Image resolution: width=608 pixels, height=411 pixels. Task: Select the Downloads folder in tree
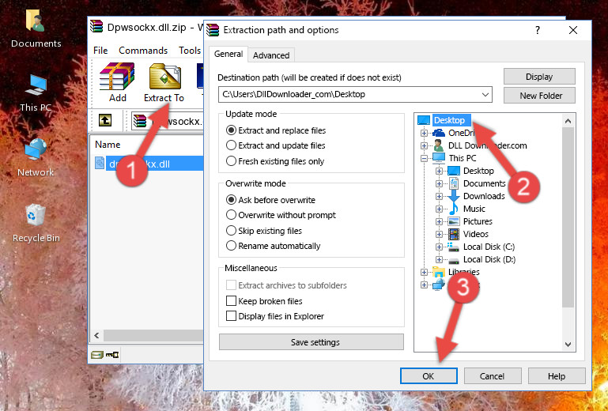click(x=483, y=196)
